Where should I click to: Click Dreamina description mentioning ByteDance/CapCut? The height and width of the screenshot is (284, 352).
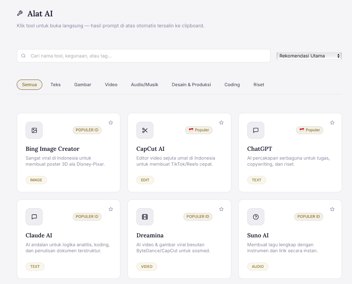click(173, 248)
